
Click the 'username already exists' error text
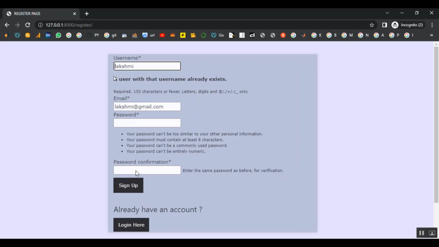click(x=170, y=79)
